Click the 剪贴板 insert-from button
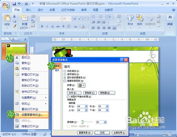177x137 pixels. [90, 93]
